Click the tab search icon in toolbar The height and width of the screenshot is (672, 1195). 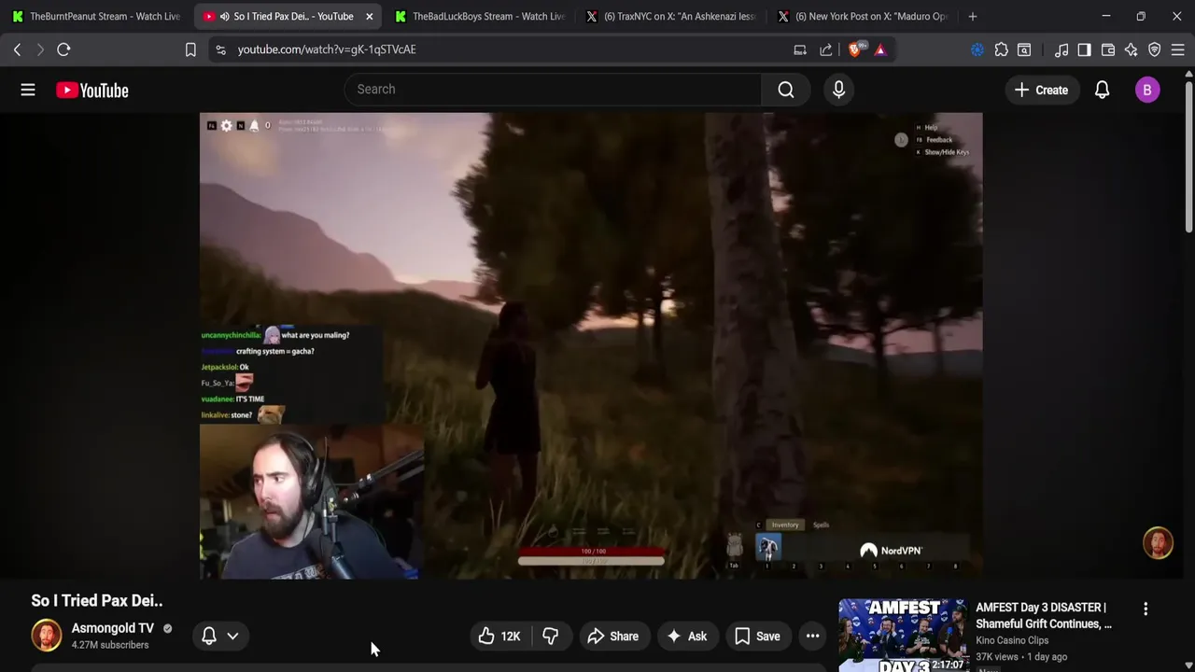[x=1024, y=49]
